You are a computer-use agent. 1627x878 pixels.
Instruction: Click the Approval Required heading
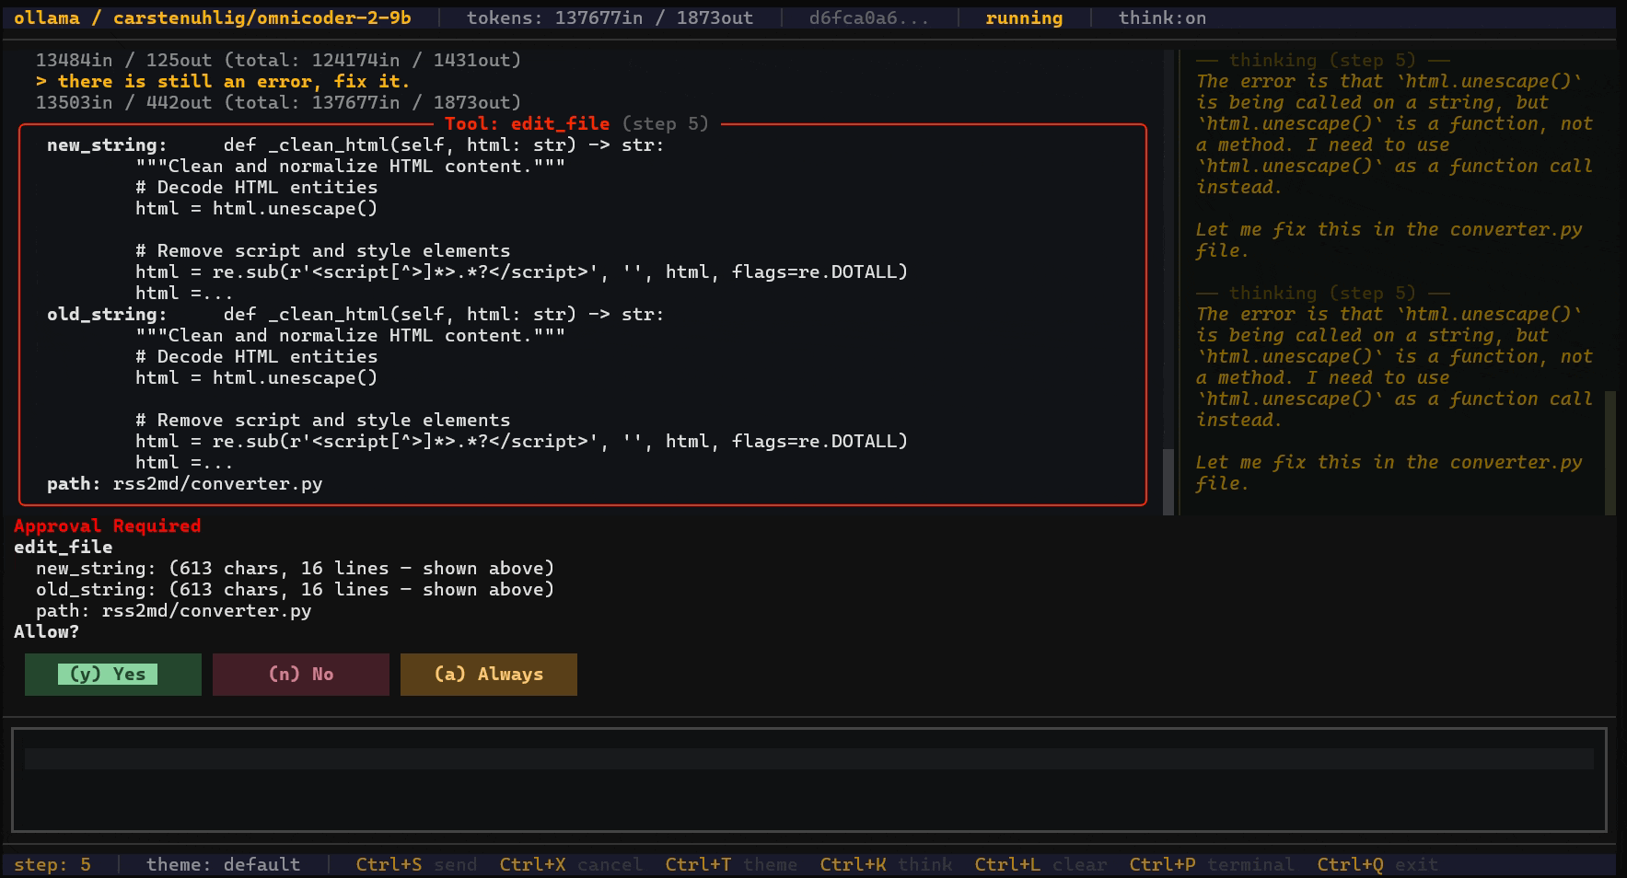pyautogui.click(x=108, y=526)
